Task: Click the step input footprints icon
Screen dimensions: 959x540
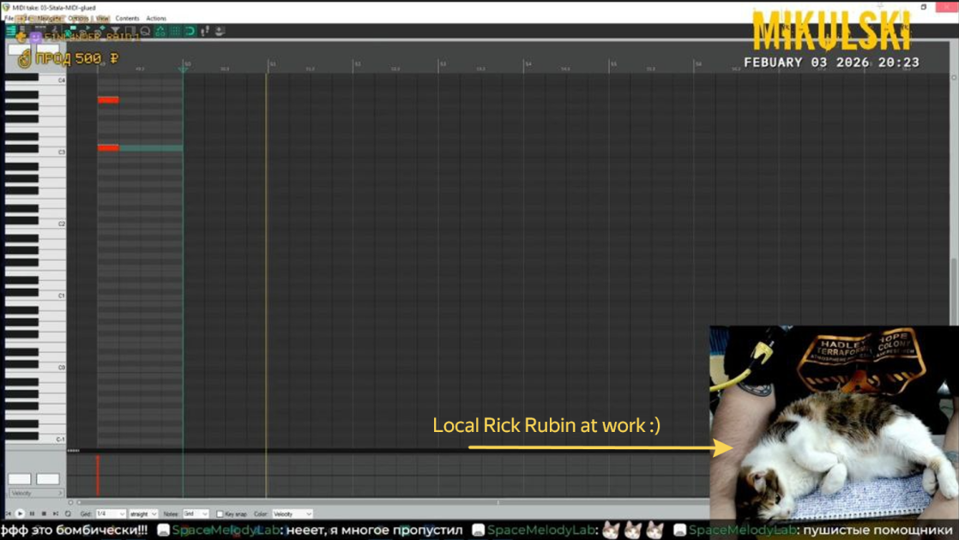Action: tap(205, 31)
